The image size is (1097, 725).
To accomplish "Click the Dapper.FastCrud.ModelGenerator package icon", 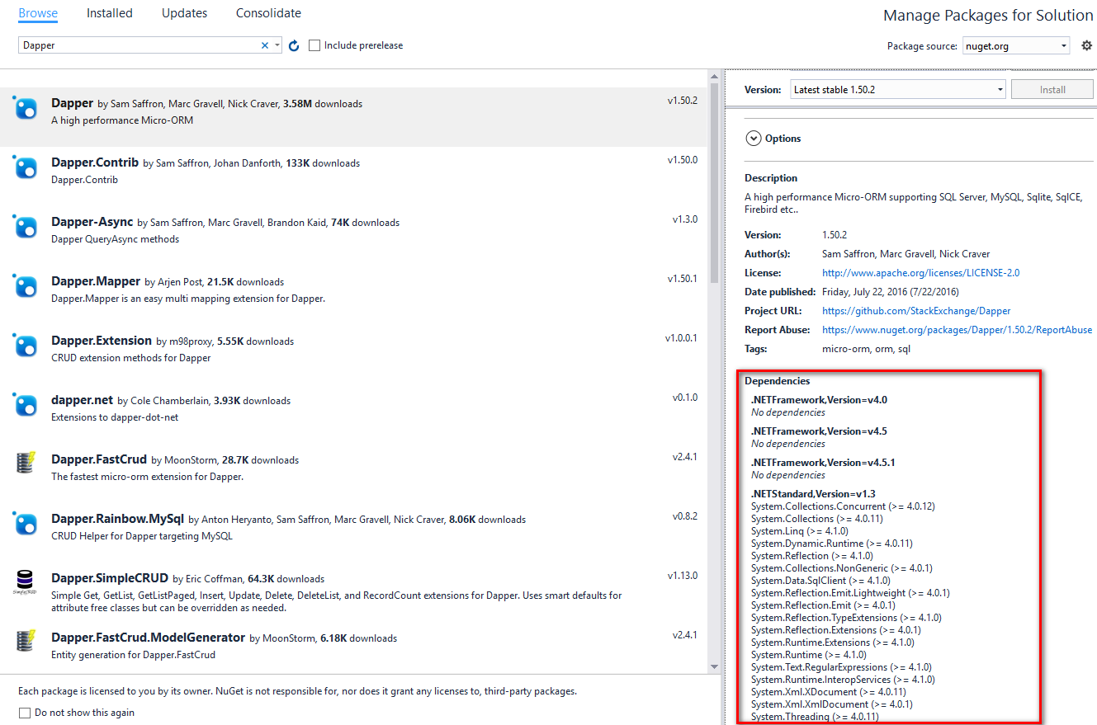I will tap(26, 641).
